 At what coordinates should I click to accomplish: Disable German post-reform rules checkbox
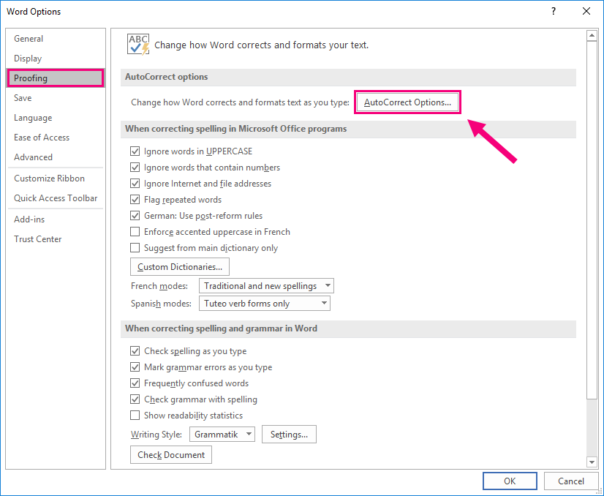pyautogui.click(x=135, y=215)
